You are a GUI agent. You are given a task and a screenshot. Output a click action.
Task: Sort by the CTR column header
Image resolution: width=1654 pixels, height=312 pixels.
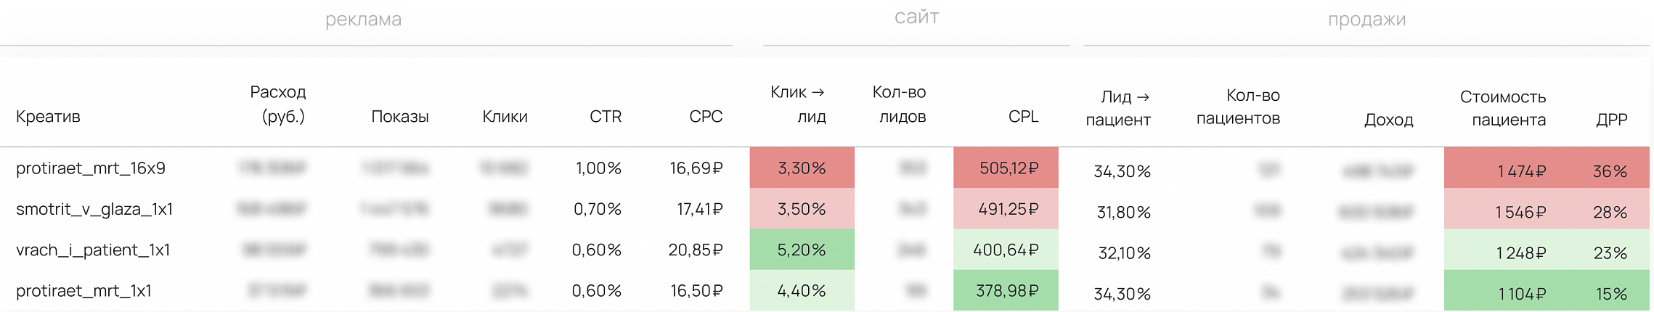pos(605,117)
